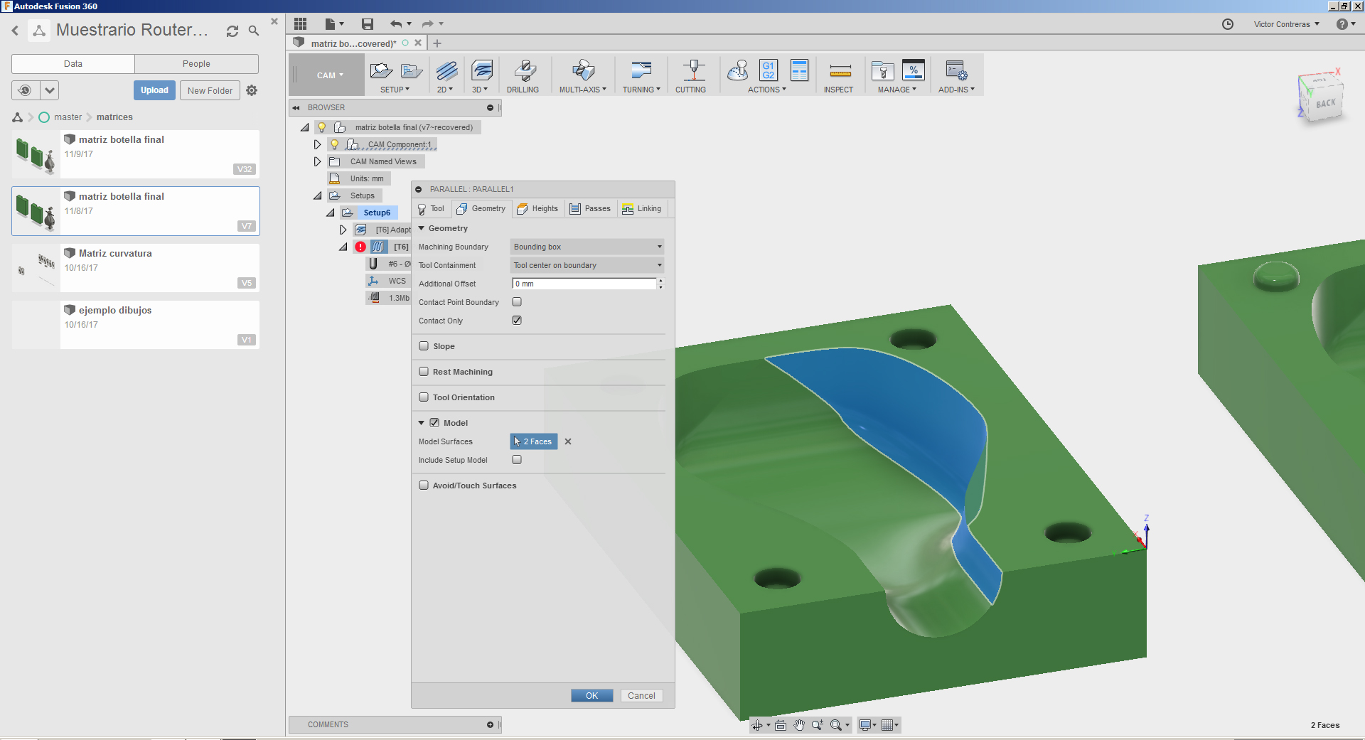Switch to the Heights tab

pos(538,208)
